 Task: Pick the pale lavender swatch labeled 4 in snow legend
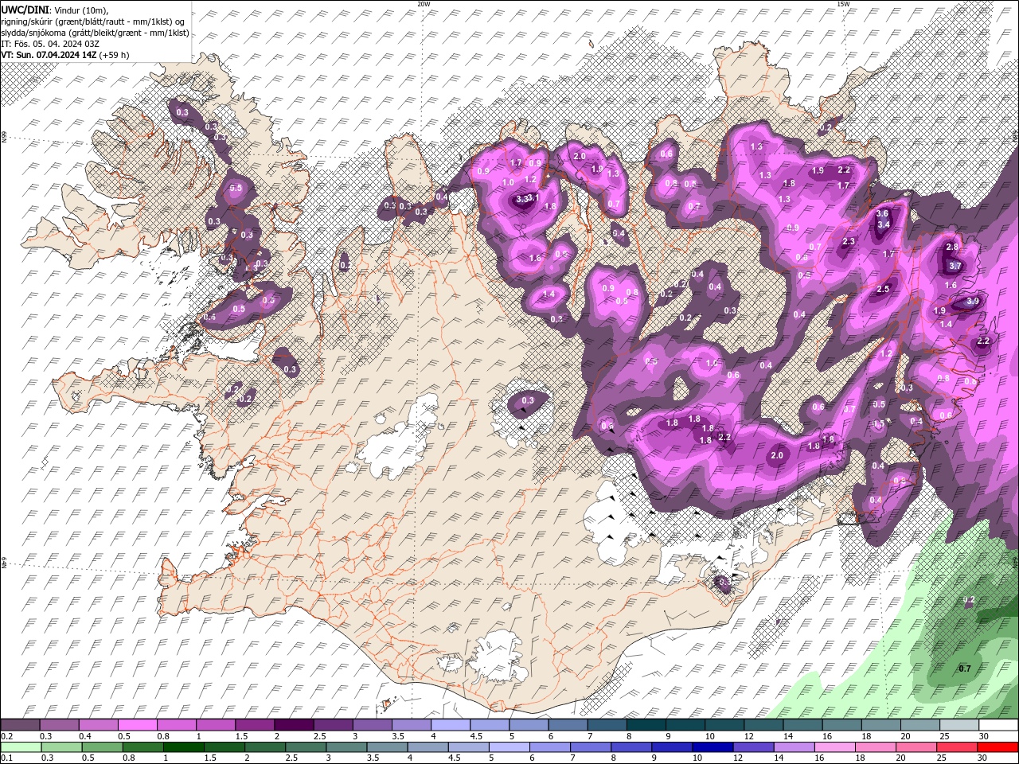click(450, 725)
